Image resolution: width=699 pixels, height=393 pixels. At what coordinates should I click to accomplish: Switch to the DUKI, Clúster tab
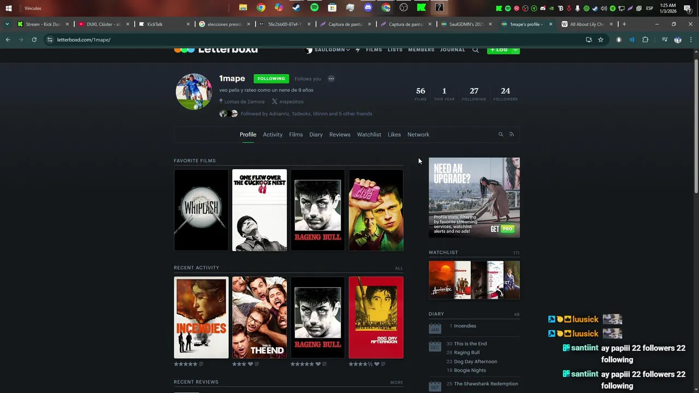(x=103, y=24)
